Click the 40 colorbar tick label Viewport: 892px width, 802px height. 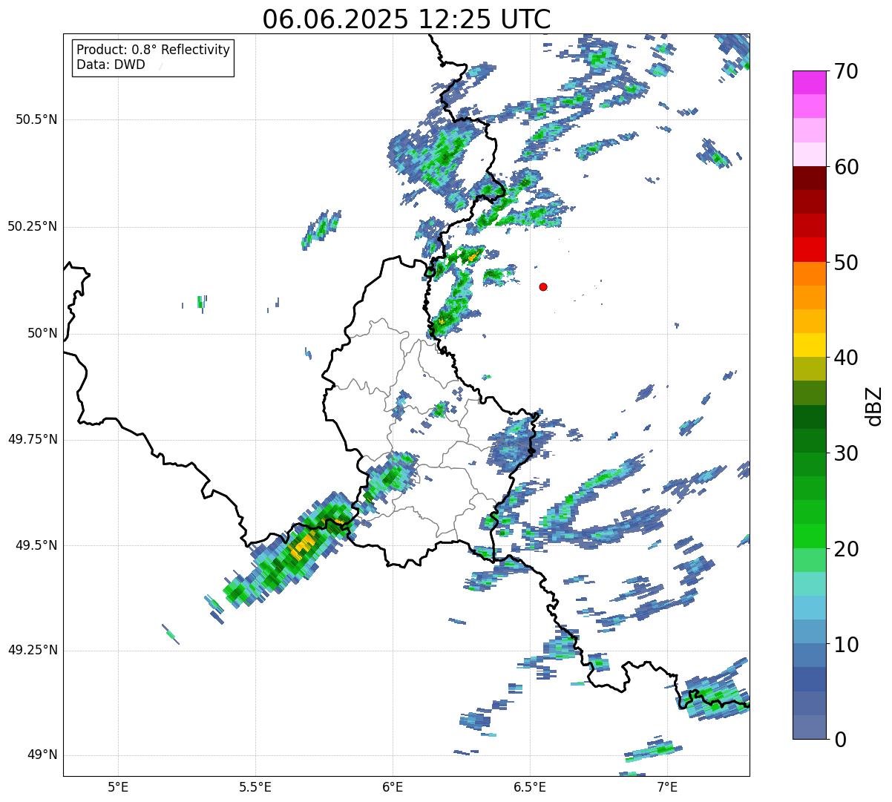846,358
